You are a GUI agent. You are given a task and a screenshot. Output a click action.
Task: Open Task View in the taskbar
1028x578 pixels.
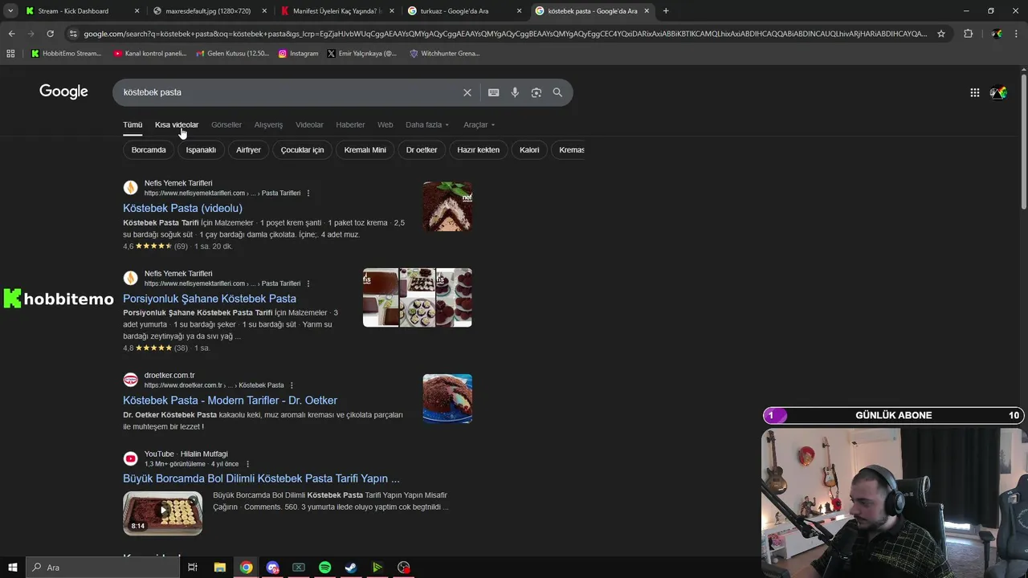pos(193,568)
